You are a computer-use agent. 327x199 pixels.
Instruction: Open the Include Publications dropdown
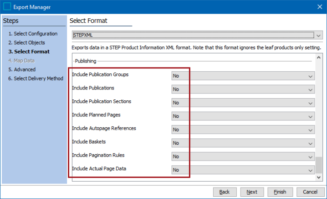pyautogui.click(x=243, y=89)
